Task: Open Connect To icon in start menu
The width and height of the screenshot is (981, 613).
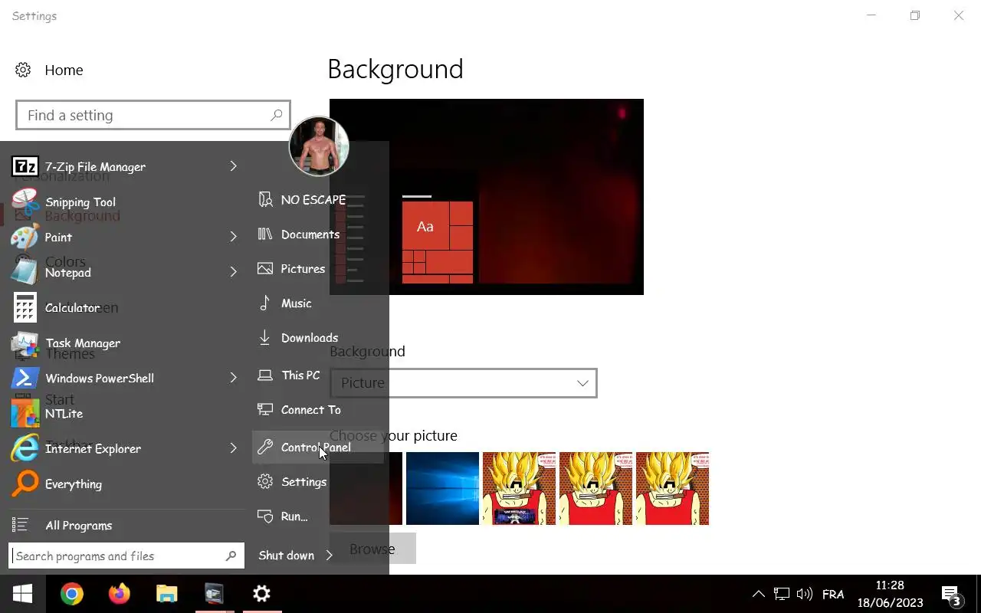Action: [x=265, y=410]
